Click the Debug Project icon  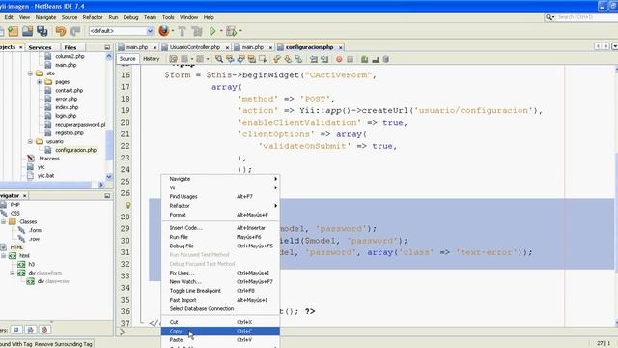click(232, 31)
